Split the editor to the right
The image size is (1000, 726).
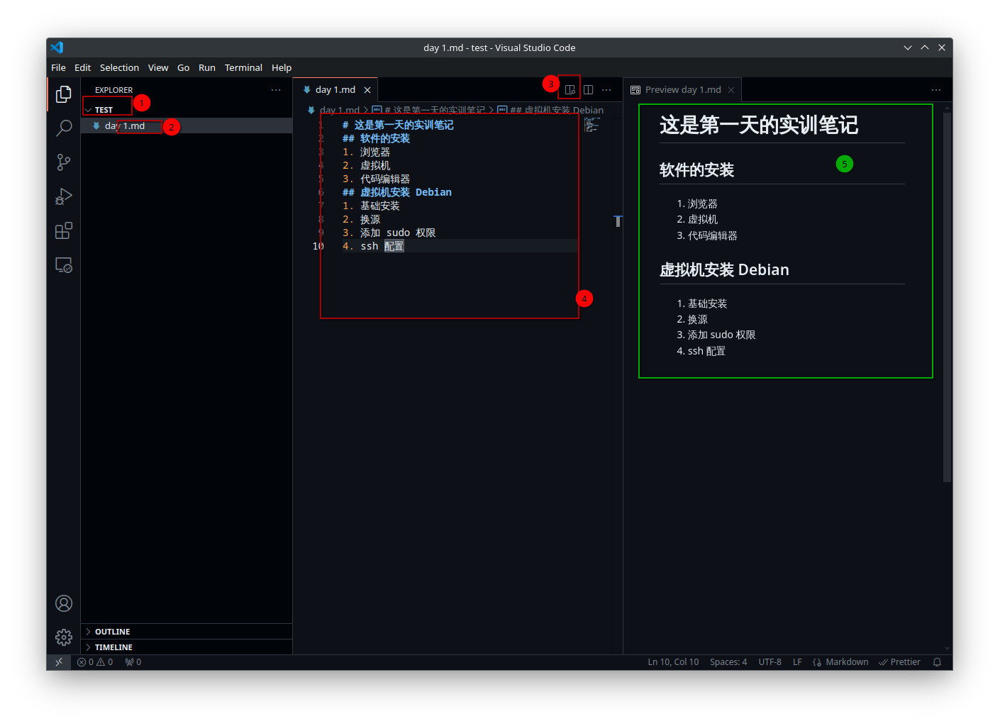coord(588,90)
